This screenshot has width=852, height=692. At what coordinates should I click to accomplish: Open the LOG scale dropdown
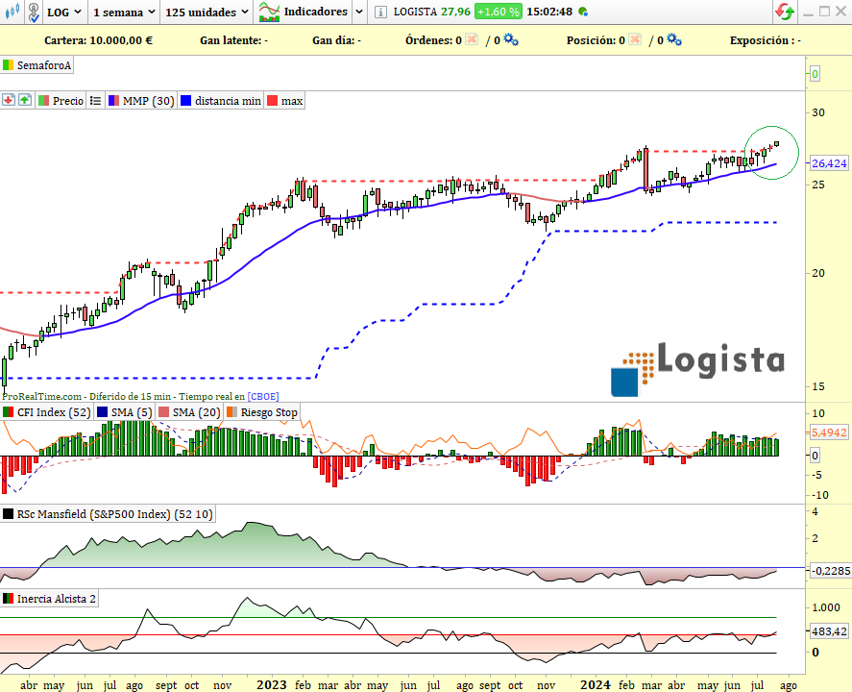64,12
